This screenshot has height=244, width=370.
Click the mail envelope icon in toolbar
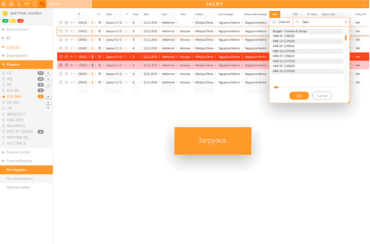27,4
